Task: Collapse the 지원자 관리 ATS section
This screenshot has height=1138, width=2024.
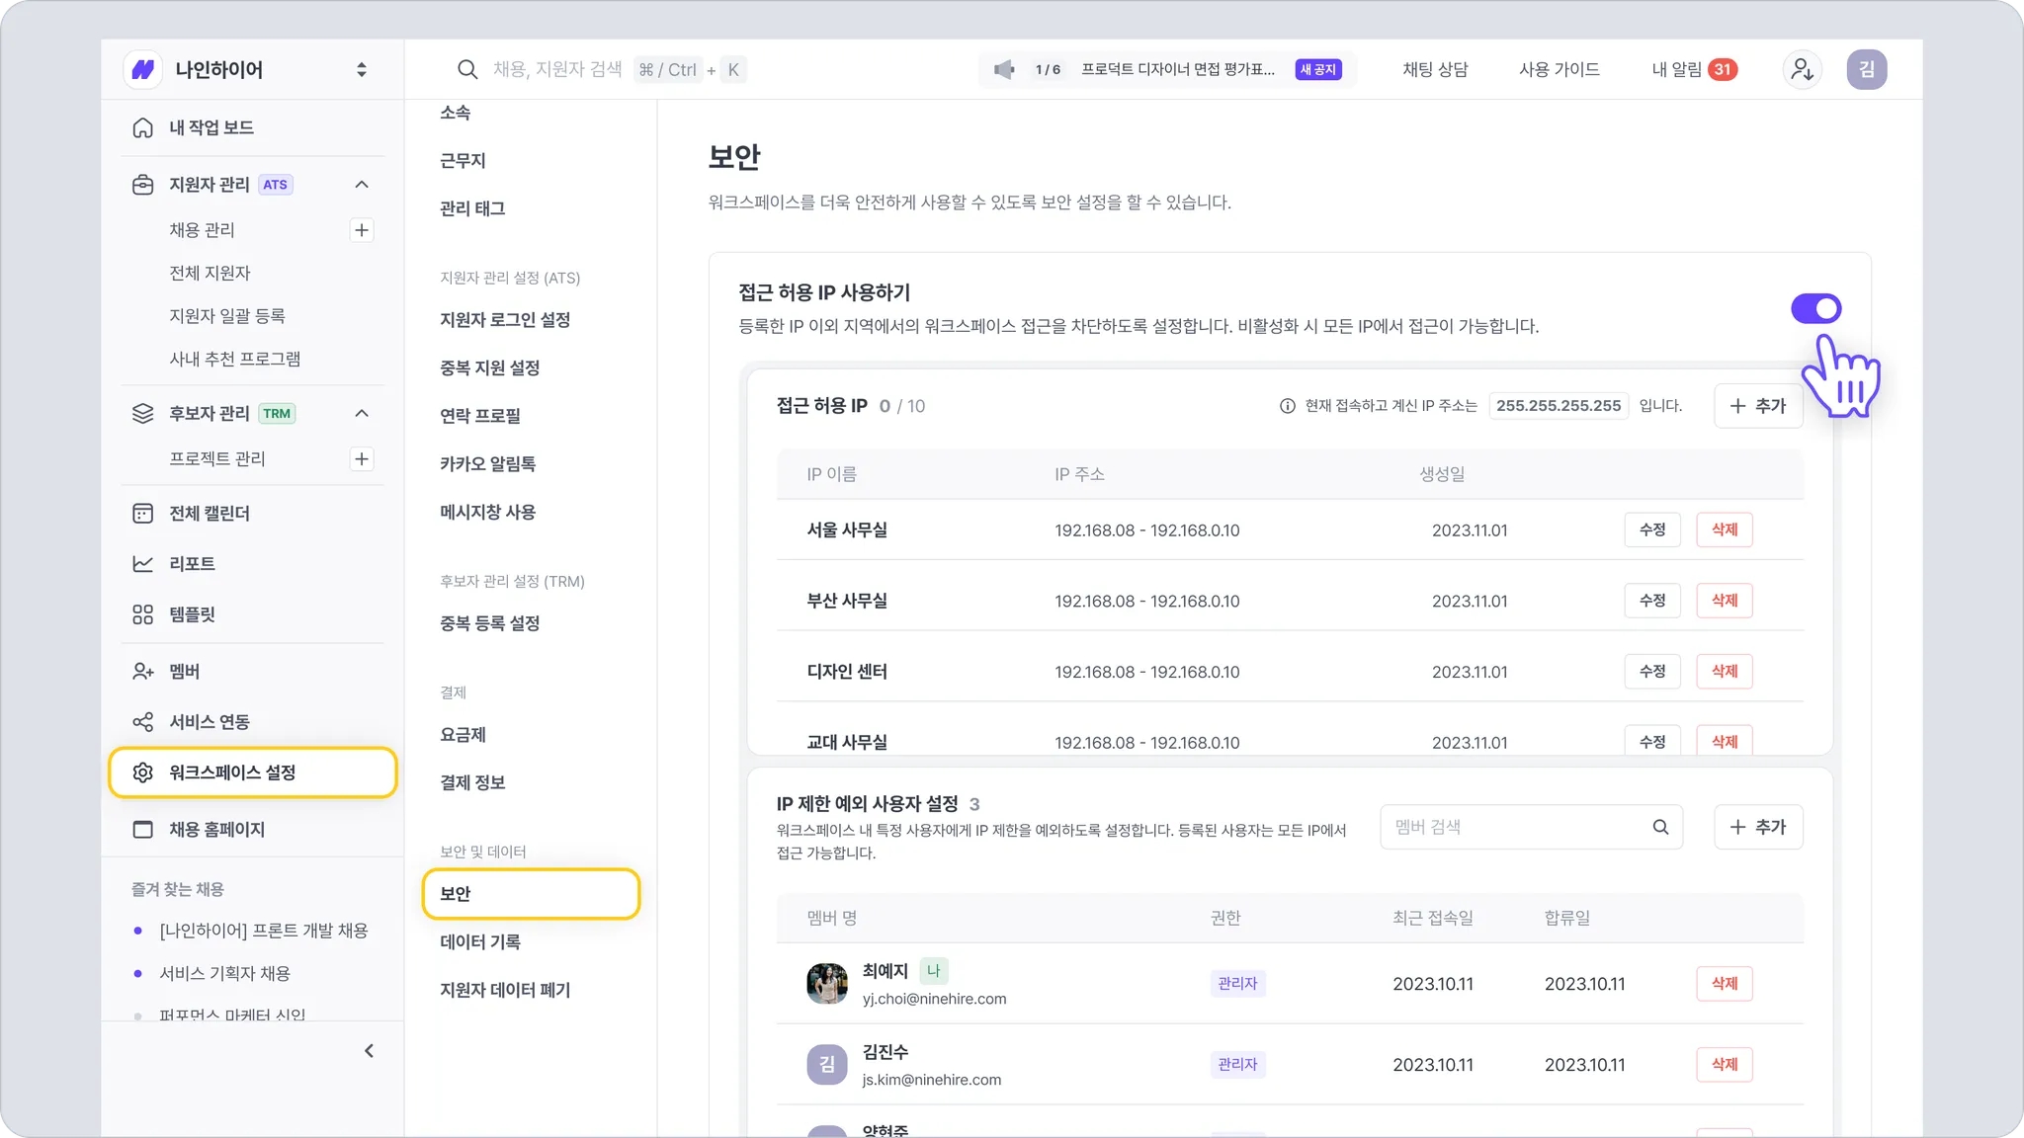Action: 362,185
